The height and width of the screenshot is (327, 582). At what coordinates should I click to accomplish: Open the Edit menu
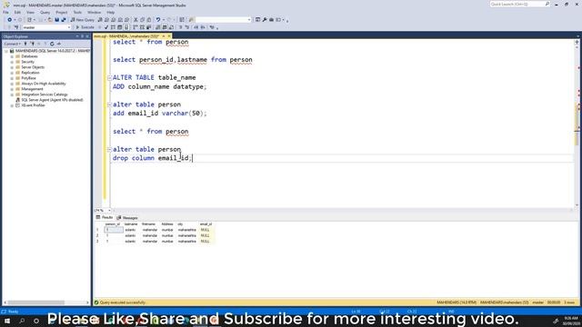tap(17, 12)
